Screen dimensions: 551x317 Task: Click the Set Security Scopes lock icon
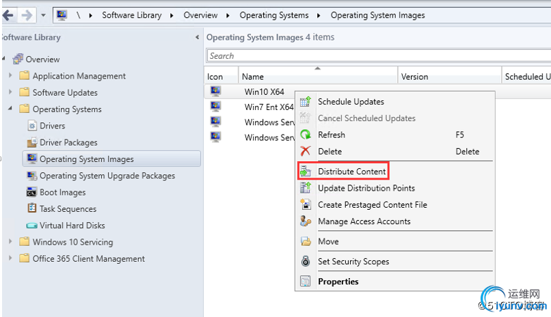point(306,262)
